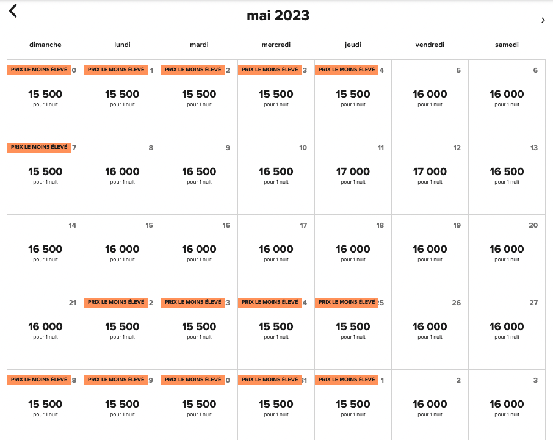553x440 pixels.
Task: Select May 20 date cell
Action: tap(507, 253)
